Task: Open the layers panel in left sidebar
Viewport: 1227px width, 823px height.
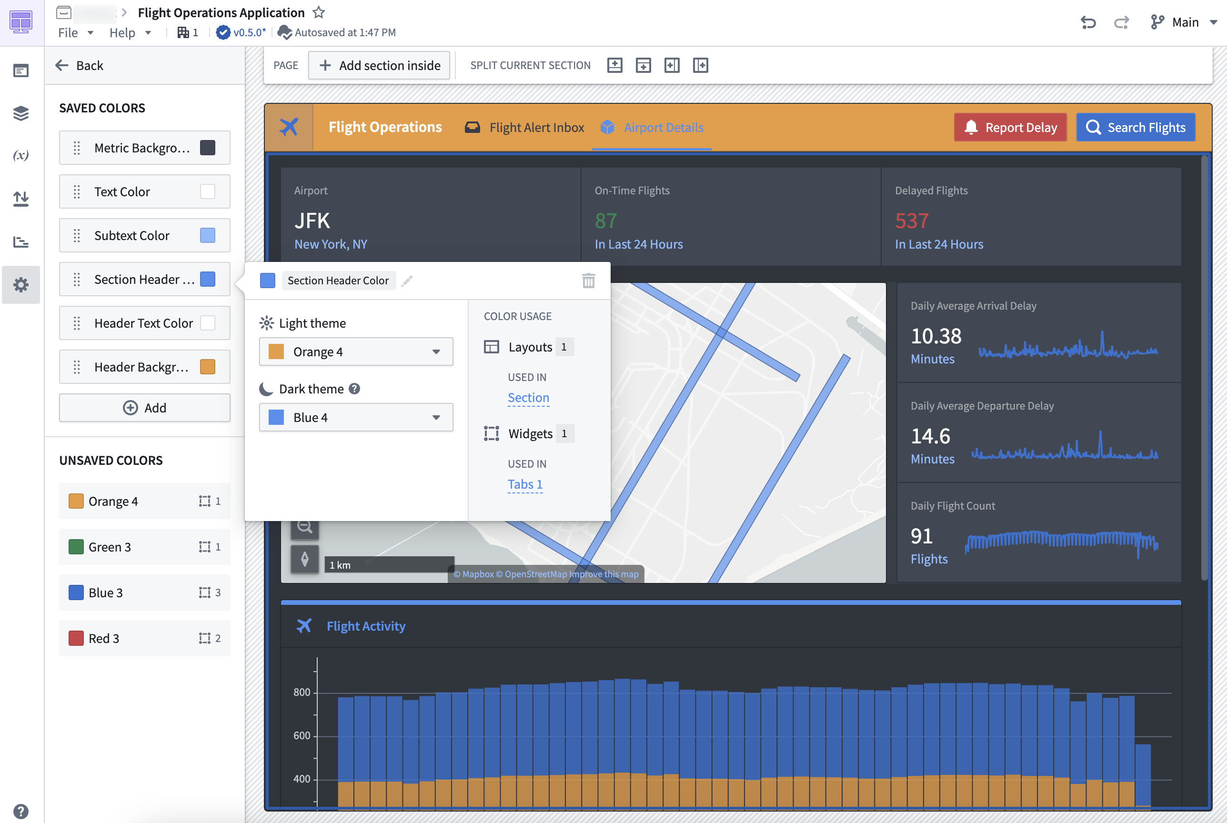Action: tap(21, 113)
